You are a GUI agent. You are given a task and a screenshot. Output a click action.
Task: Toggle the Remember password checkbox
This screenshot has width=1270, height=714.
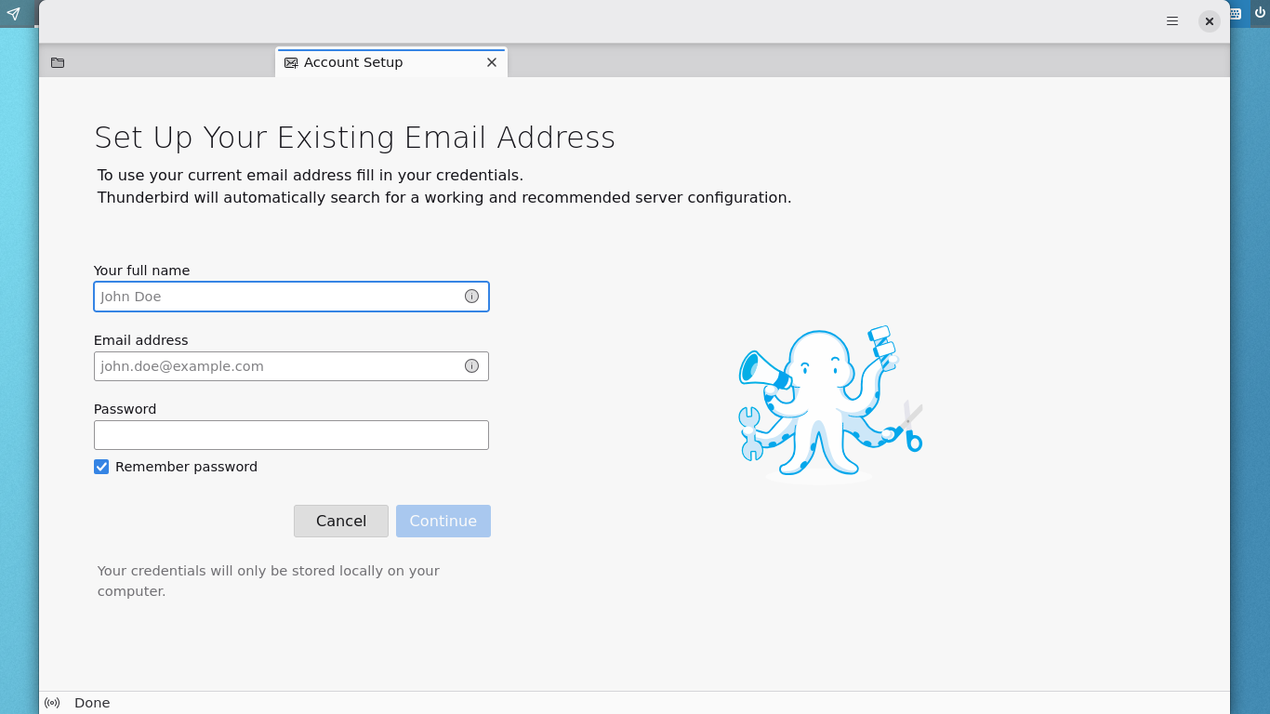pyautogui.click(x=101, y=467)
